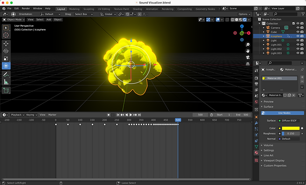Toggle the camera view icon
This screenshot has height=185, width=306.
click(x=248, y=57)
